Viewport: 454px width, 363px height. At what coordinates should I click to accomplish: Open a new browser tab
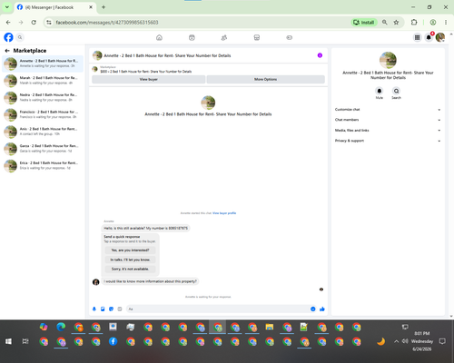(x=104, y=7)
